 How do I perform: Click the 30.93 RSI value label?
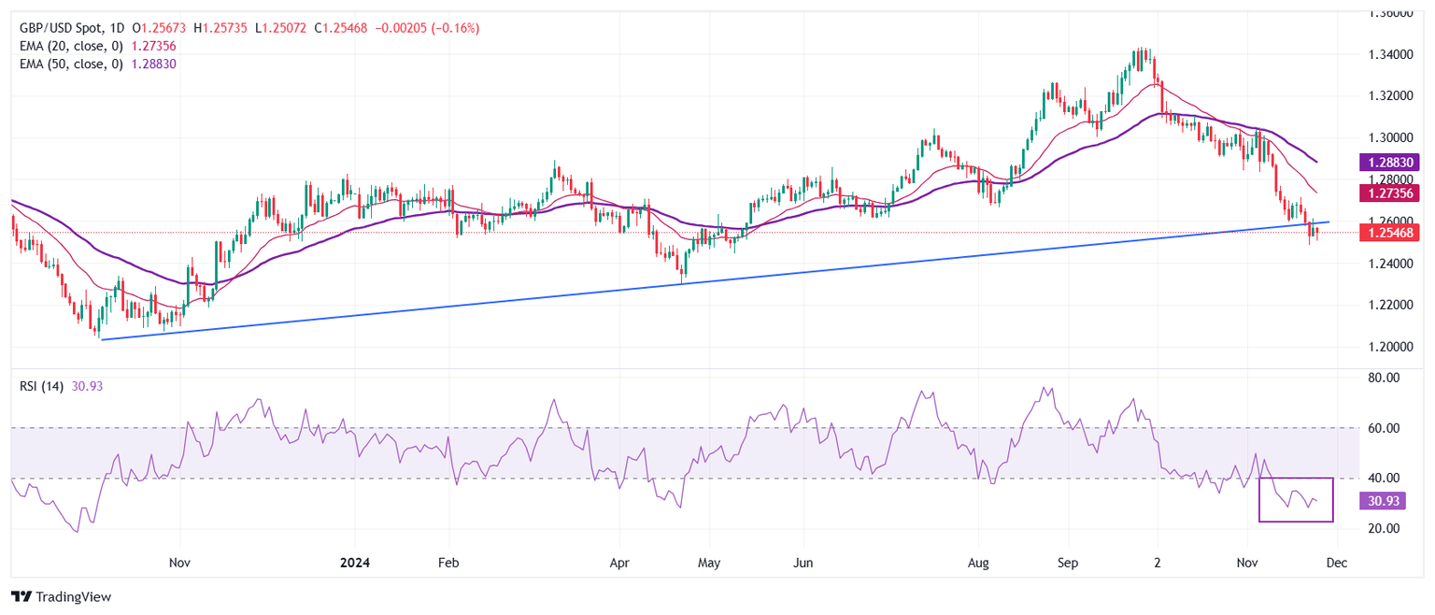[x=1385, y=502]
